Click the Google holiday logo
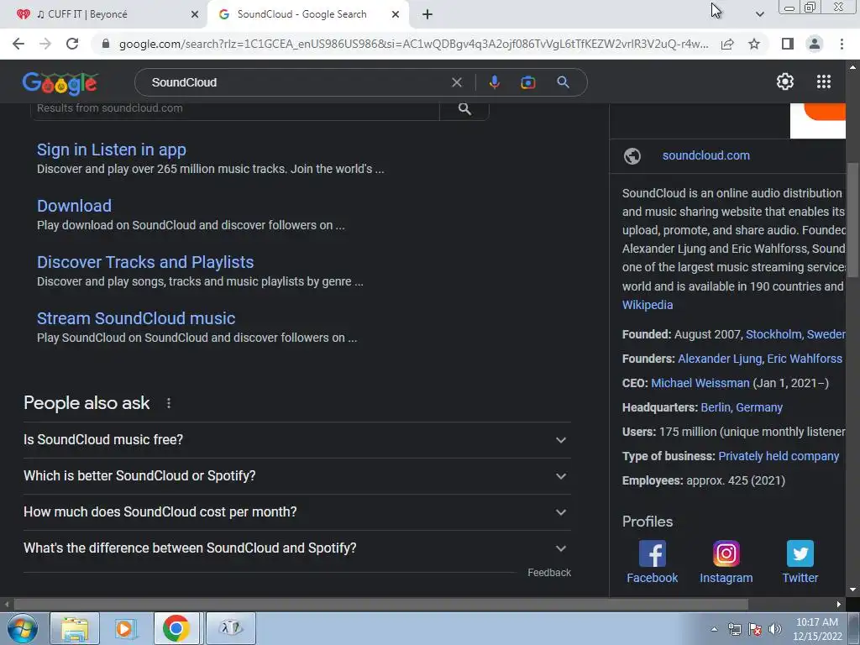The width and height of the screenshot is (860, 645). 60,82
